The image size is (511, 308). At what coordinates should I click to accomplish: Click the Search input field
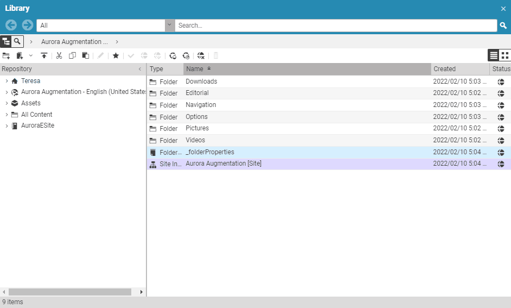[335, 26]
